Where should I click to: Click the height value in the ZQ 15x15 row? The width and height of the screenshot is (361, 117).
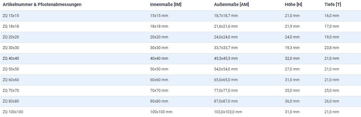tap(292, 16)
